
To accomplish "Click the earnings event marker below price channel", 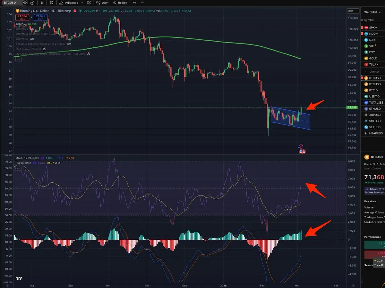I will tap(301, 147).
